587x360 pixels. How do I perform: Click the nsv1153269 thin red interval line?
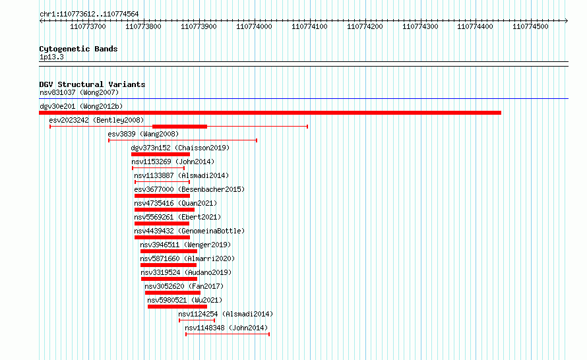[x=158, y=168]
